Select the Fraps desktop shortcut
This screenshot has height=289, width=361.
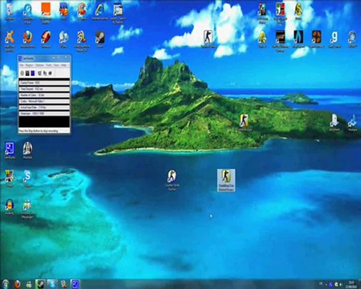pyautogui.click(x=10, y=179)
